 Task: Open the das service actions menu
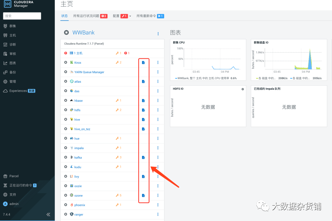click(158, 91)
